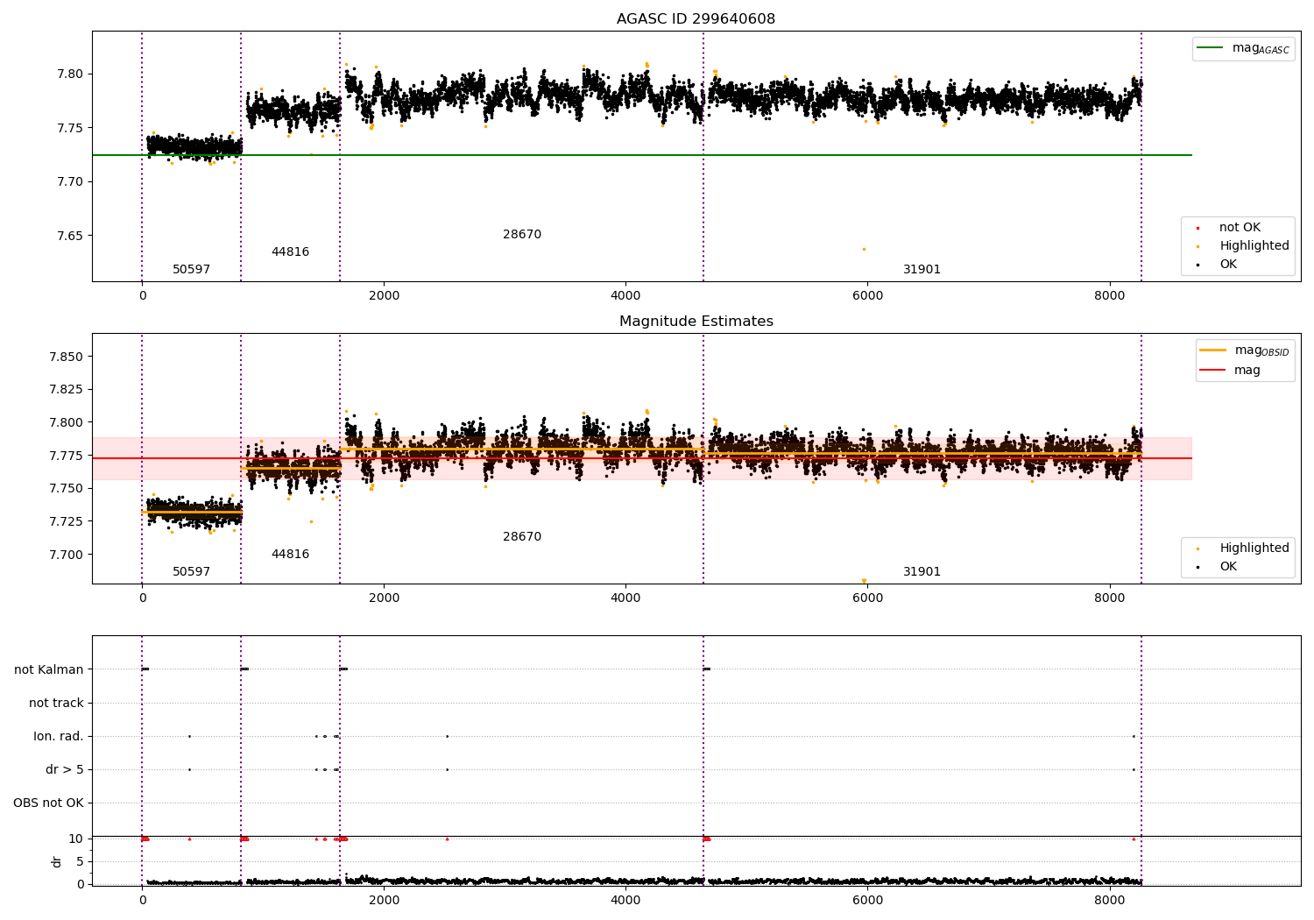Click the 'not OK' legend entry in the top plot
The image size is (1314, 920).
point(1227,227)
